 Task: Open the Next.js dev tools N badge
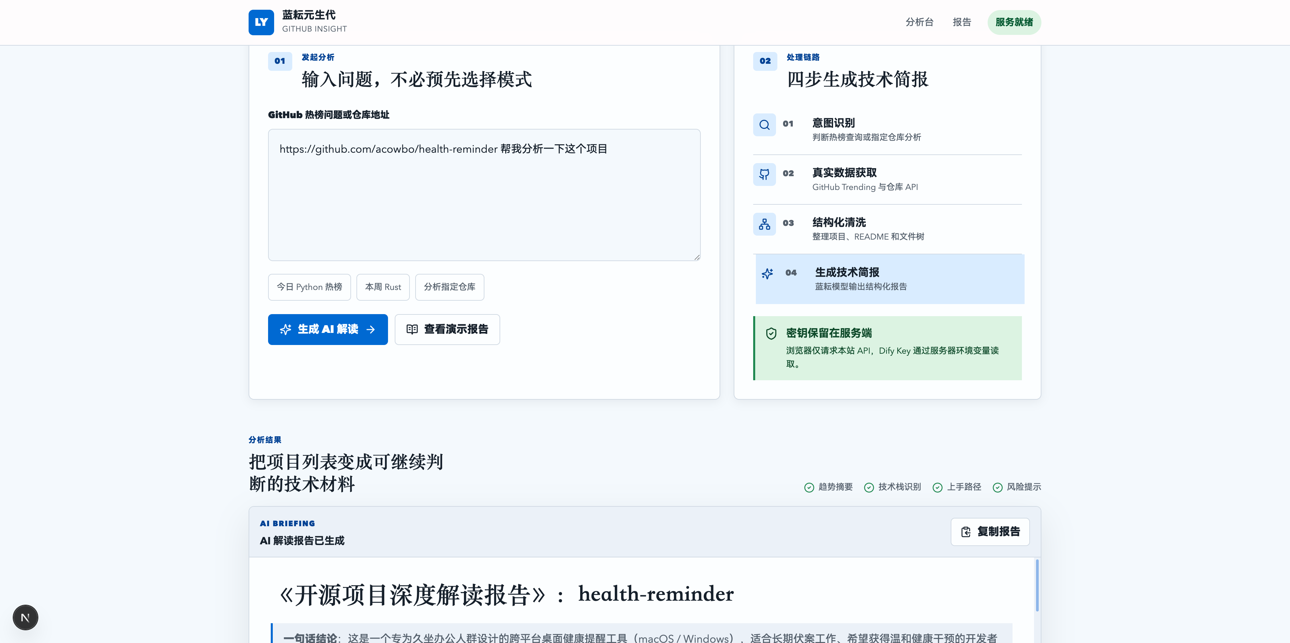tap(25, 617)
